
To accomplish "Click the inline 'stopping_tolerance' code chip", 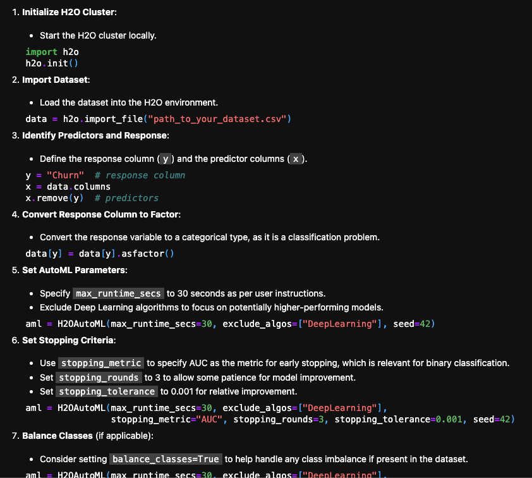I will [x=107, y=391].
